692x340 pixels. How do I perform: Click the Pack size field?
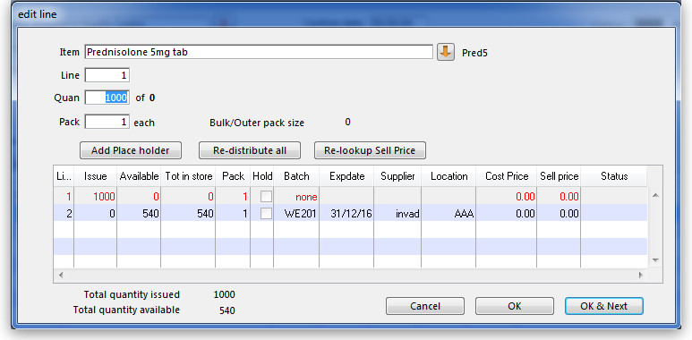click(107, 122)
